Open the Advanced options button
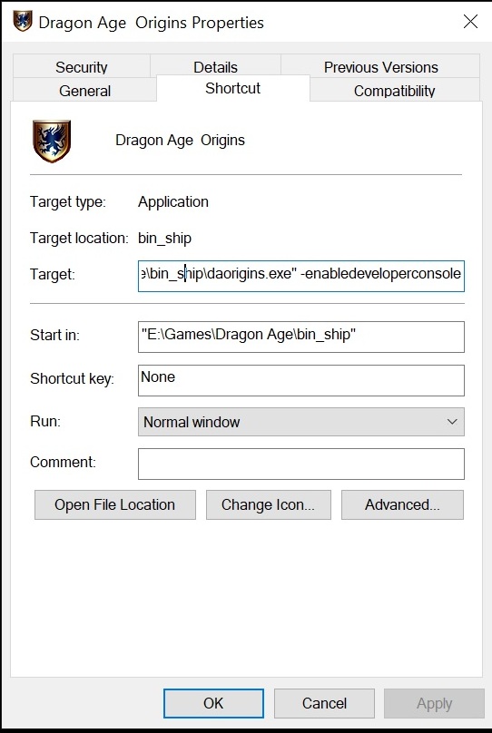This screenshot has height=733, width=492. [402, 505]
